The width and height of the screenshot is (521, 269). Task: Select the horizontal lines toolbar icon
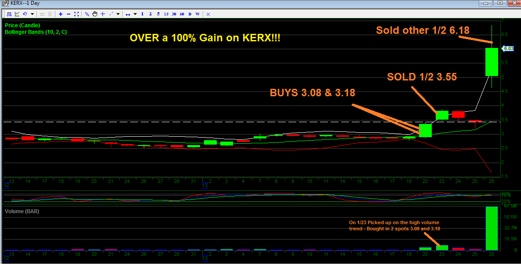pyautogui.click(x=42, y=14)
